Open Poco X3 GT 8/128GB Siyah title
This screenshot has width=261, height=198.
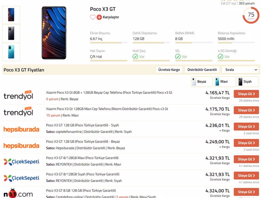83,174
